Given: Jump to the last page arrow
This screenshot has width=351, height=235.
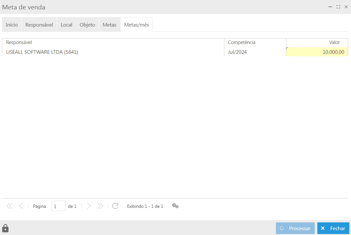Looking at the screenshot, I should [x=100, y=206].
